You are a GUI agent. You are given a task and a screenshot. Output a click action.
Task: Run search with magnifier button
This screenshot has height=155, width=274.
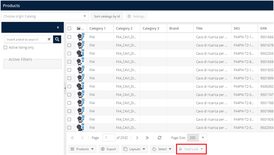[x=57, y=39]
